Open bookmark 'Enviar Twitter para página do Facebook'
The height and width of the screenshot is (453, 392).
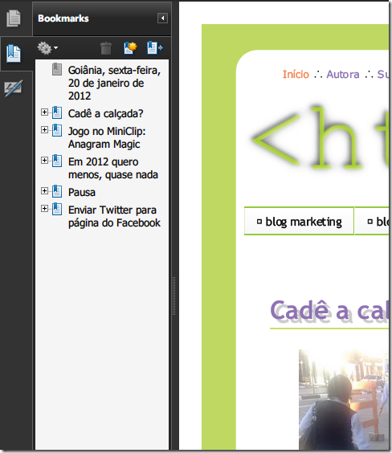[x=114, y=216]
